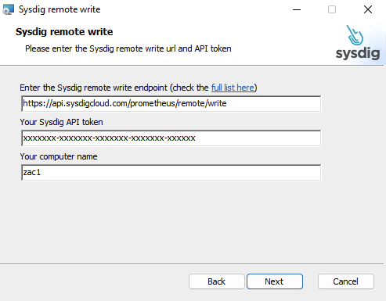Open the 'full list here' link

point(233,88)
